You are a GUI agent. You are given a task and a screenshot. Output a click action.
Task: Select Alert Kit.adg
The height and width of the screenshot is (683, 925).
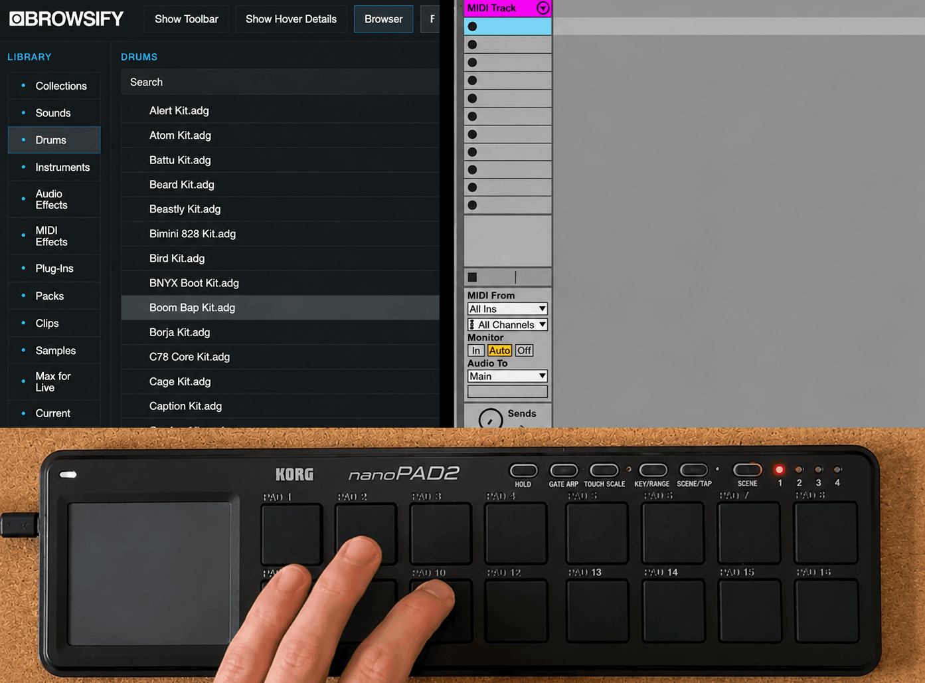click(x=280, y=110)
